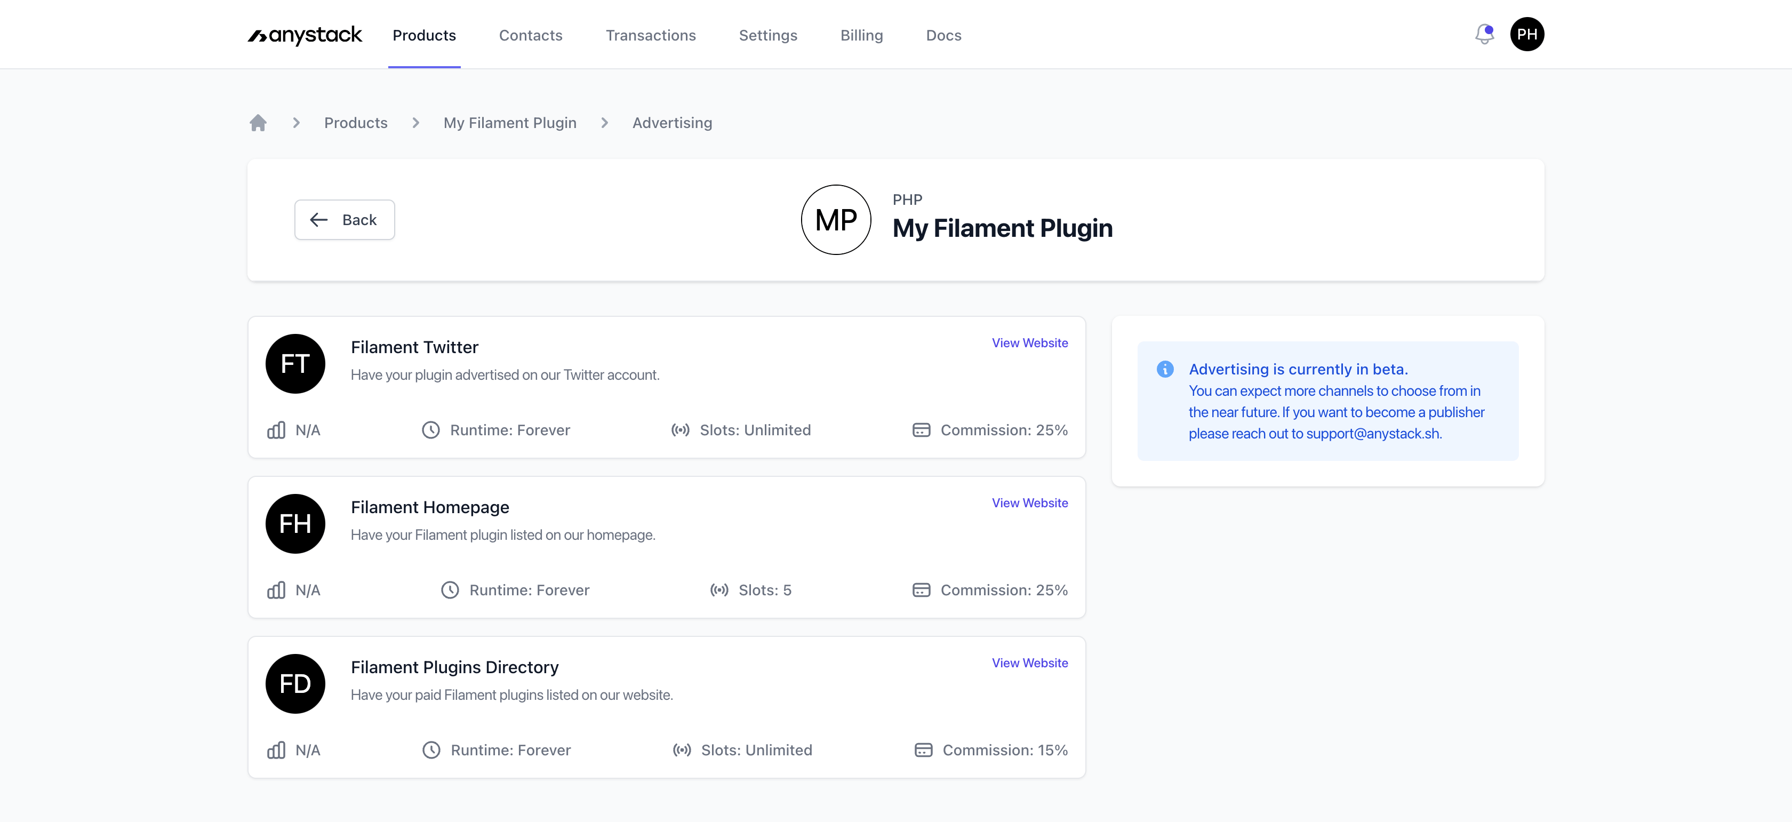Click the clock icon in Plugins Directory card

[x=431, y=751]
